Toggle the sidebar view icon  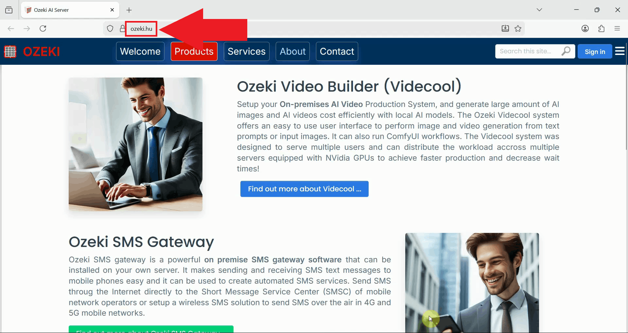(9, 10)
